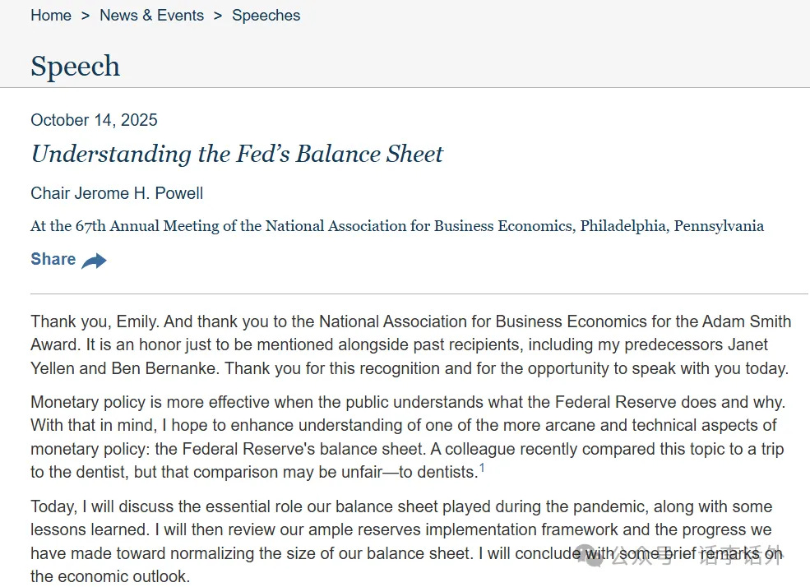
Task: Click the Share text link
Action: click(x=53, y=259)
